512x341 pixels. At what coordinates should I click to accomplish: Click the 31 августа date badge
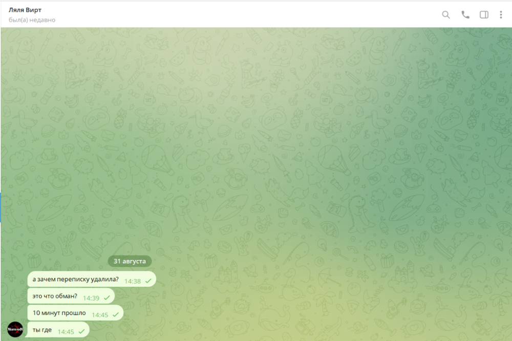click(130, 261)
